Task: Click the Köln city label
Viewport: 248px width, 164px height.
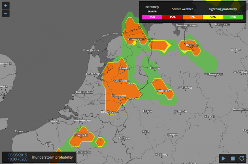Action: click(x=146, y=132)
